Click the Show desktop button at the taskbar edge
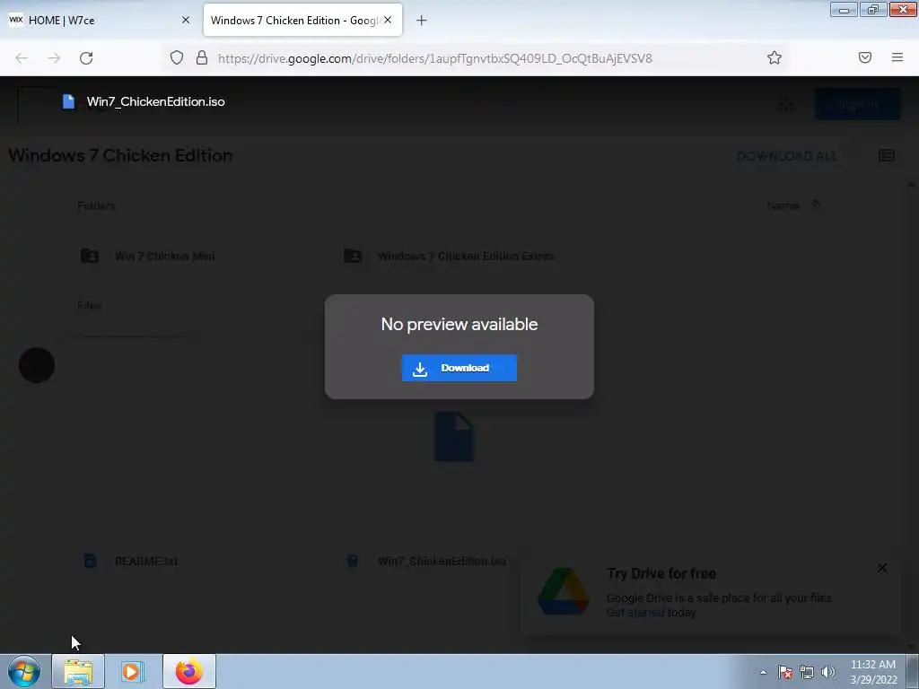 tap(913, 671)
